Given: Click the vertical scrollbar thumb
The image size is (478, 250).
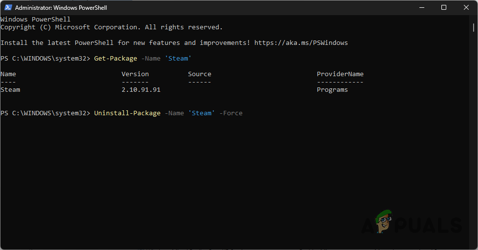Looking at the screenshot, I should click(x=474, y=27).
